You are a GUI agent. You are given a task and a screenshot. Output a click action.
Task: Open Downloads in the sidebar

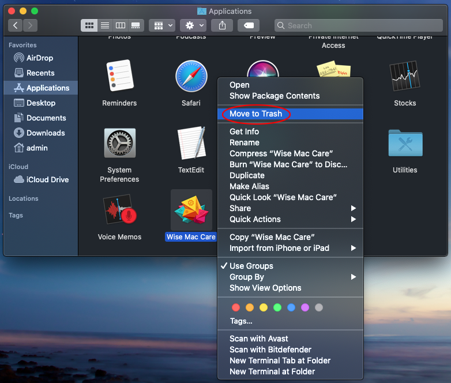click(41, 133)
